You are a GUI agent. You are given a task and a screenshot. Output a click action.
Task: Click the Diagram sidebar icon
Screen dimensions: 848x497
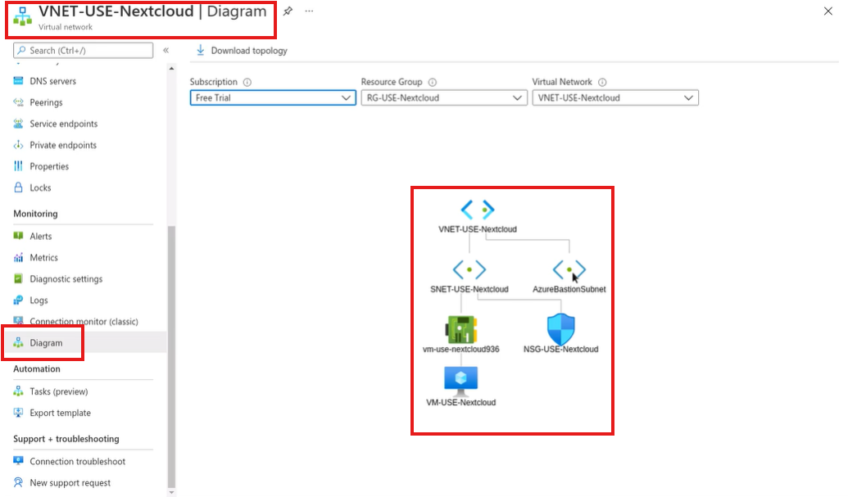pos(18,342)
